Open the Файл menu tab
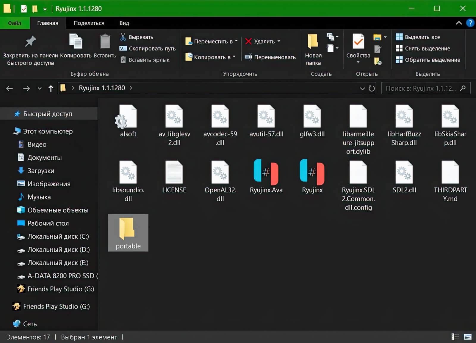This screenshot has width=476, height=343. (x=15, y=23)
